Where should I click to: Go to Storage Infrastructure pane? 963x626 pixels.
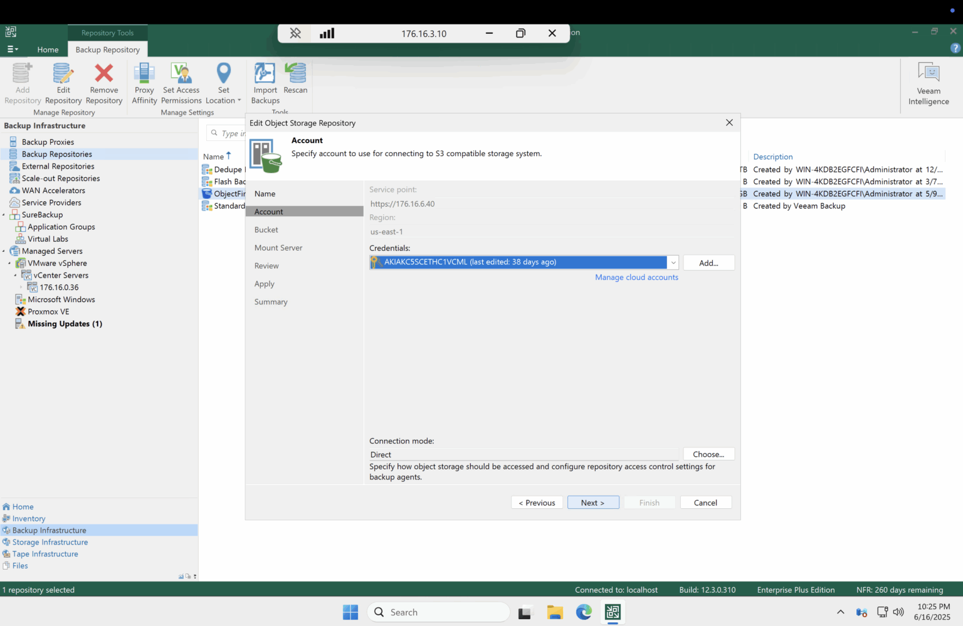pos(50,542)
